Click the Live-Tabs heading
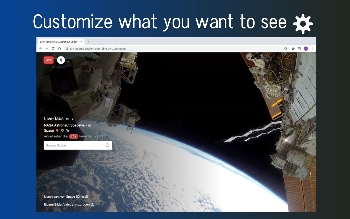The height and width of the screenshot is (219, 350). tap(54, 119)
